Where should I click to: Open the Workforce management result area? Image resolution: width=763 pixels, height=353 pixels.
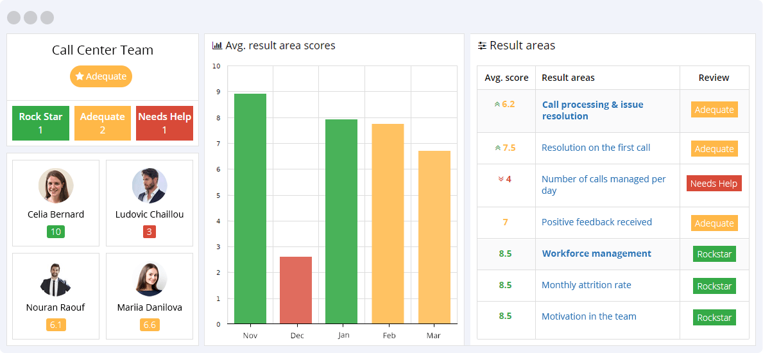[596, 254]
